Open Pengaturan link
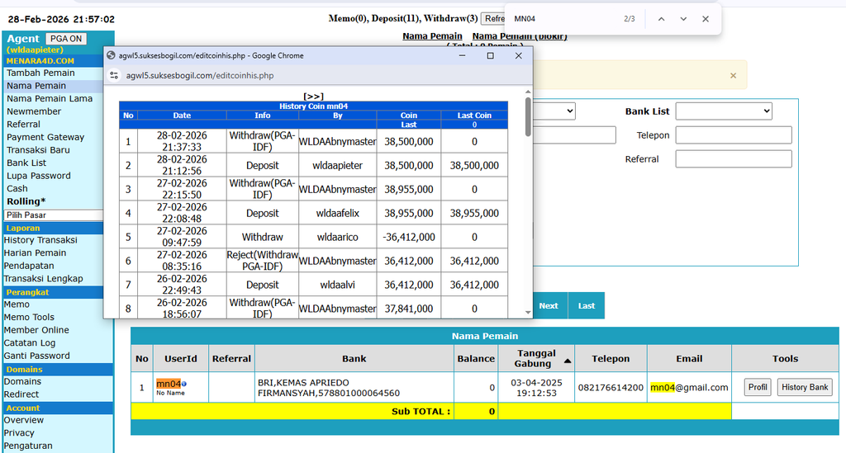 pyautogui.click(x=28, y=446)
